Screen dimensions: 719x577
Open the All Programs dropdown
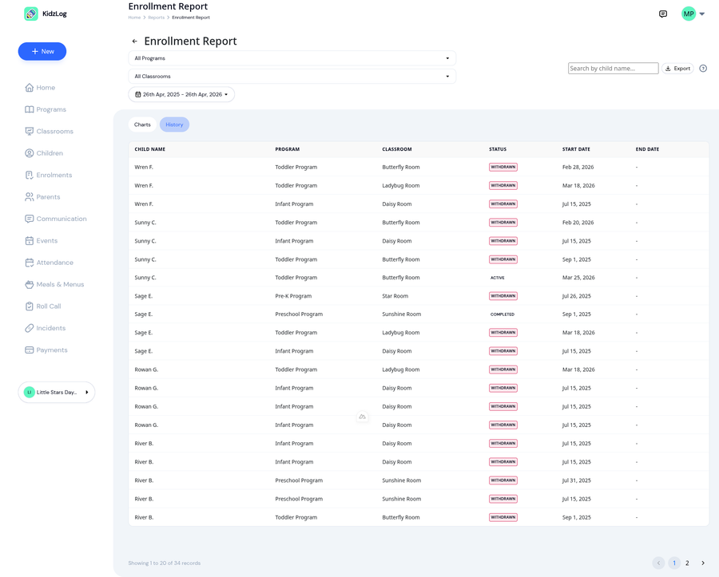pyautogui.click(x=292, y=58)
